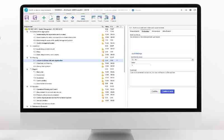Open the Requirement matrix tool

(x=83, y=18)
